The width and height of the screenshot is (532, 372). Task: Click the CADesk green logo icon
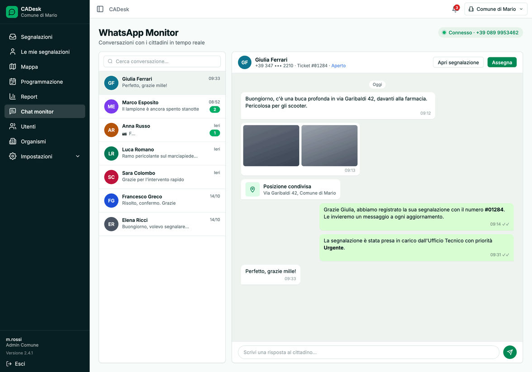[x=12, y=12]
